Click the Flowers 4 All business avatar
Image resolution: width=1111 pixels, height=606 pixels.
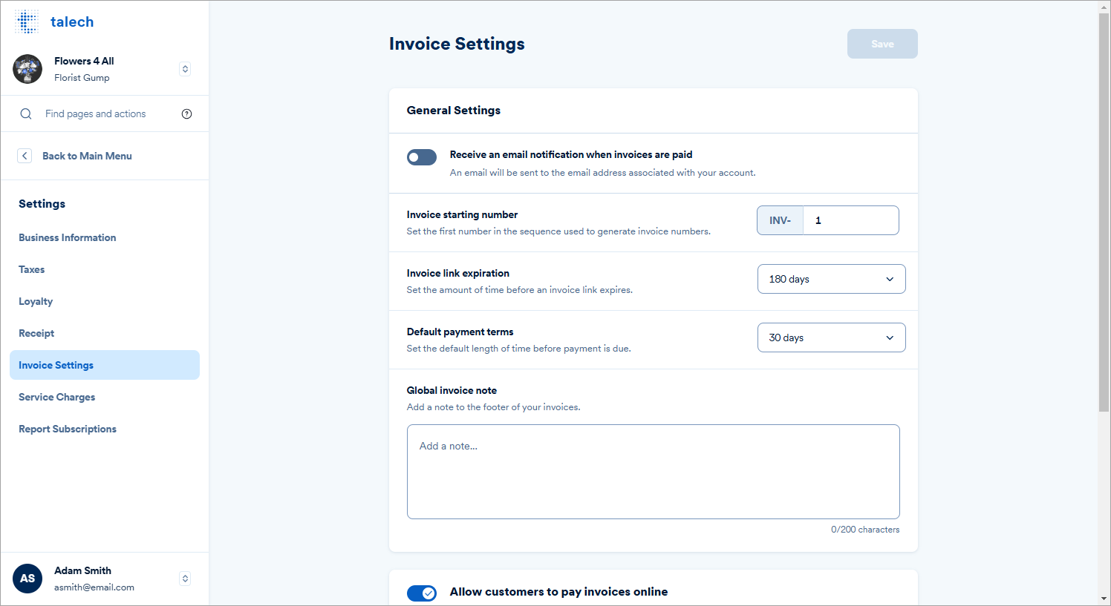[x=27, y=69]
